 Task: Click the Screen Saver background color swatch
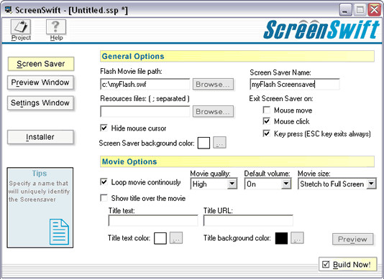204,143
